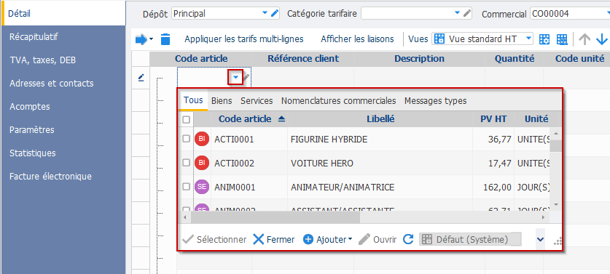The width and height of the screenshot is (610, 274).
Task: Toggle the select-all checkbox in list header
Action: pyautogui.click(x=187, y=119)
